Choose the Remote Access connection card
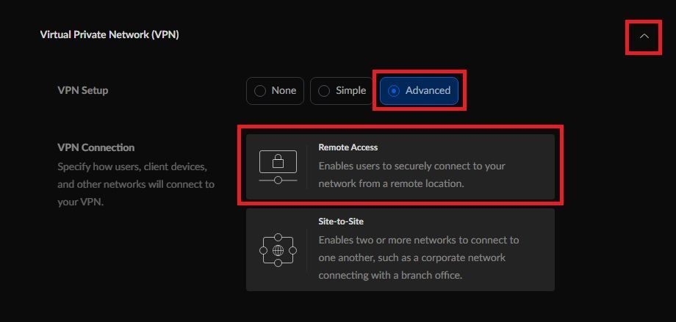Screen dimensions: 676x322 (x=400, y=167)
